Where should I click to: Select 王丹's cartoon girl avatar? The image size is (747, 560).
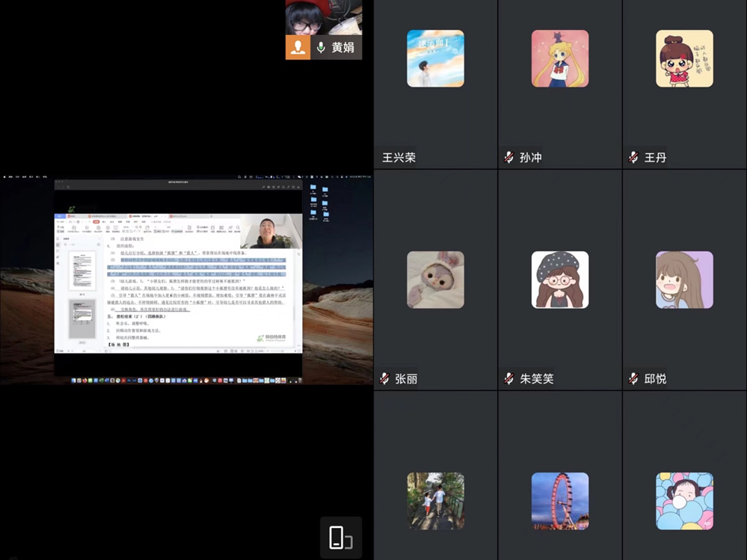point(684,58)
